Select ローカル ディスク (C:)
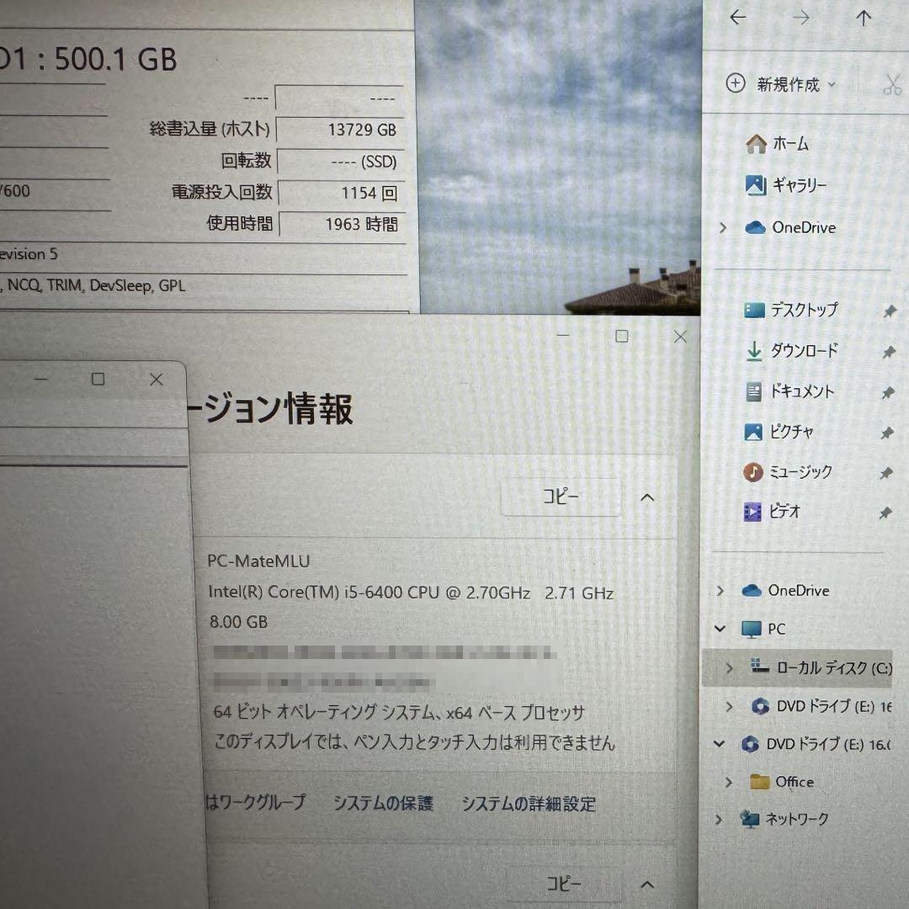The height and width of the screenshot is (909, 909). (821, 667)
